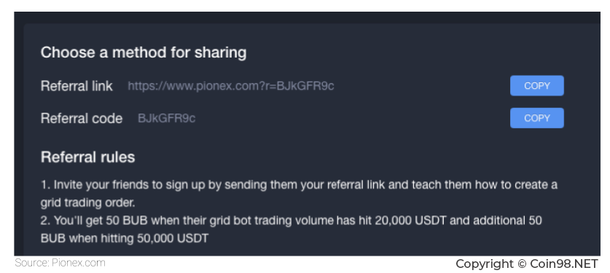Screen dimensions: 610x273
Task: Click the Choose a method for sharing heading
Action: coord(144,52)
